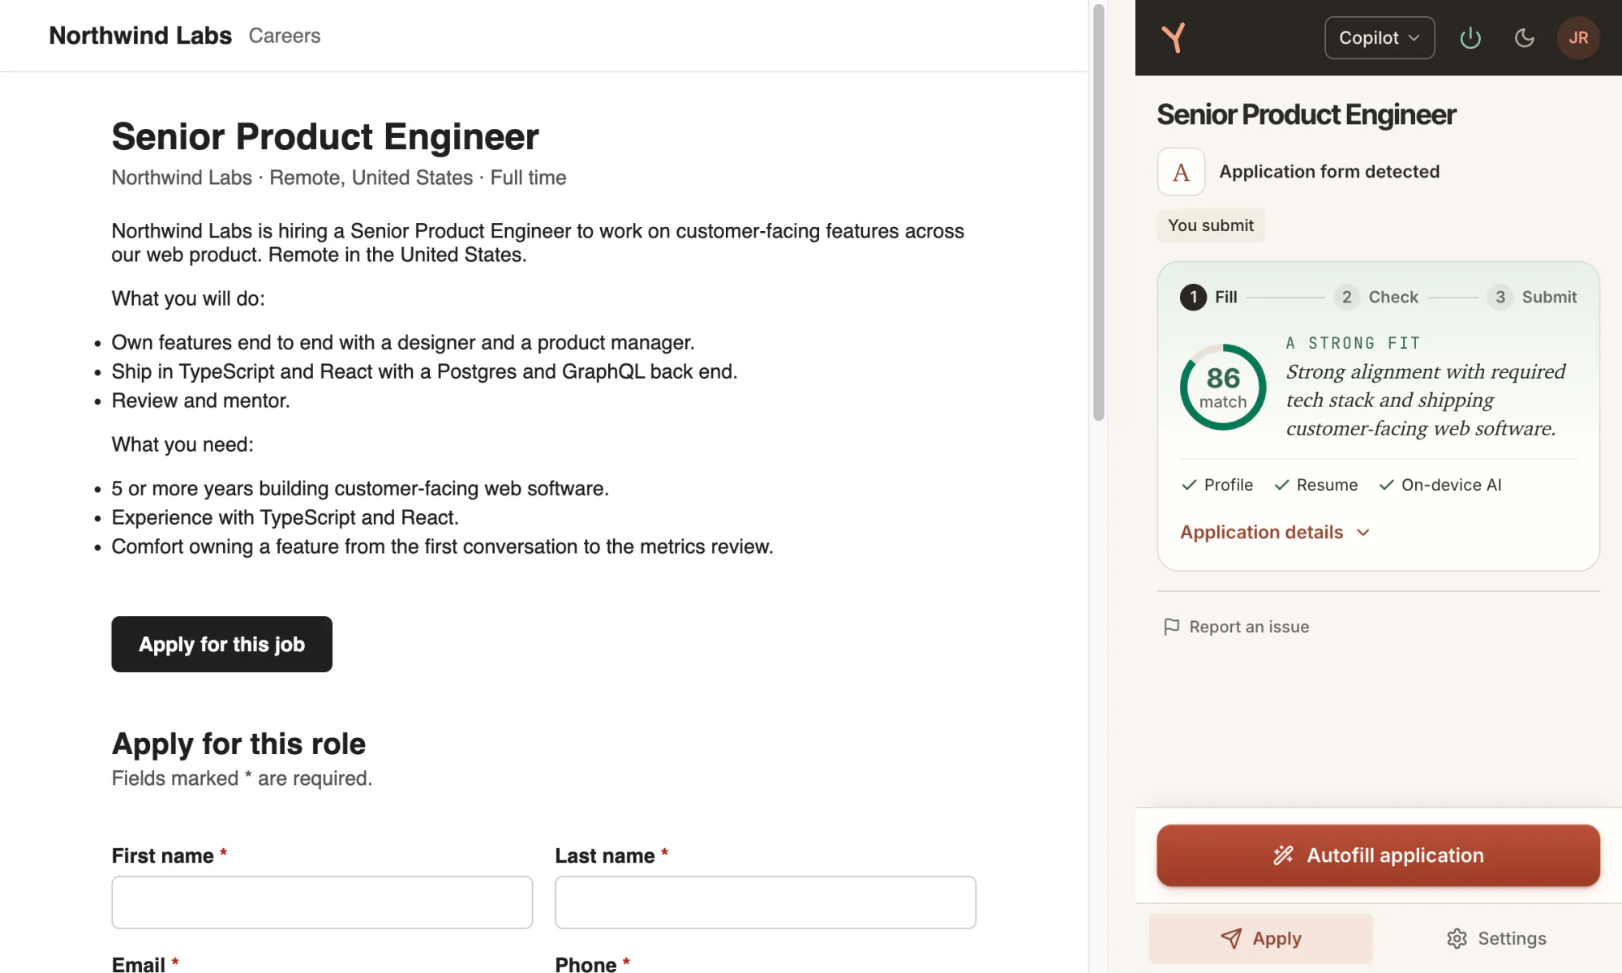Click the Application form detected text
1622x973 pixels.
(1329, 172)
